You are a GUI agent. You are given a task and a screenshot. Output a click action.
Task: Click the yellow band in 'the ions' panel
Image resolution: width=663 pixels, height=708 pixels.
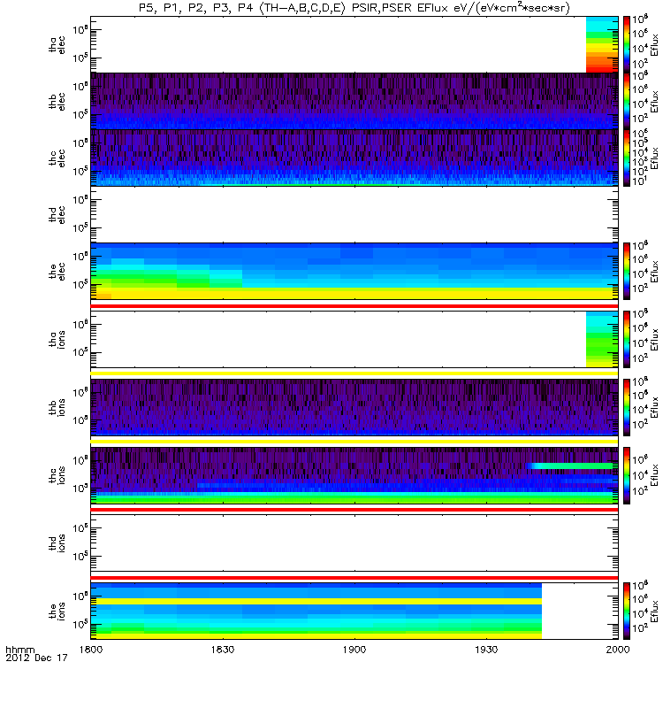tap(316, 602)
